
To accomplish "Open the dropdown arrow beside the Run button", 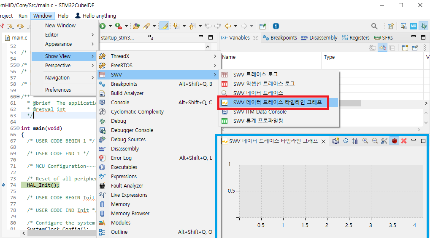I will 110,26.
